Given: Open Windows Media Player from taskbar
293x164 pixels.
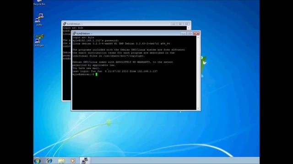Looking at the screenshot, I should (73, 160).
